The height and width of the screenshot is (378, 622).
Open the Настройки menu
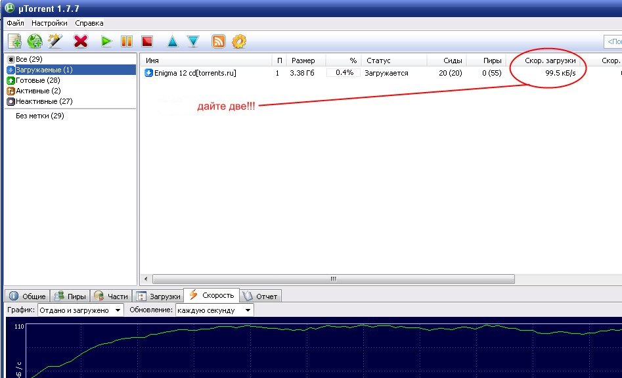(x=49, y=23)
